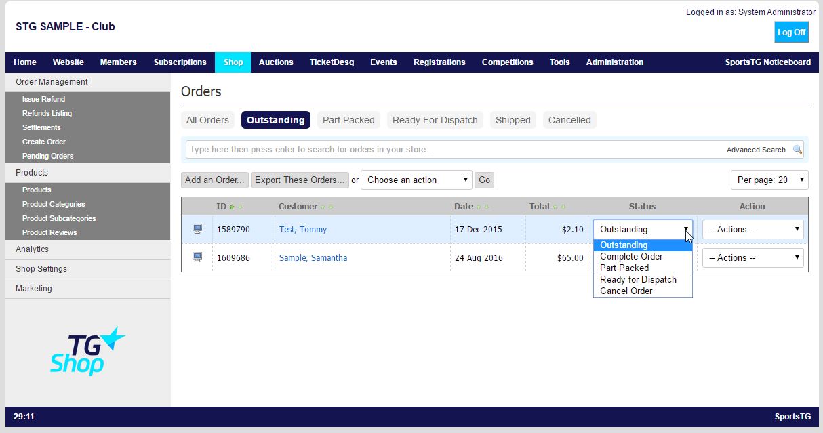
Task: Sort Total column ascending arrow
Action: point(555,207)
